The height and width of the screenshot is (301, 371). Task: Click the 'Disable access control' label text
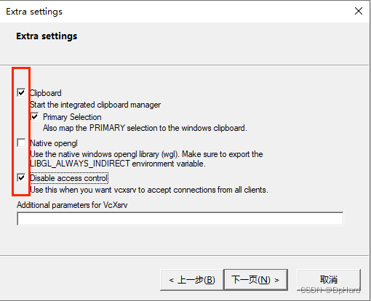pos(69,178)
